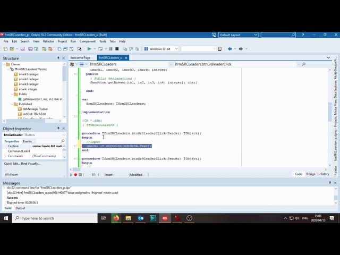
Task: Click the desktop layout icon in title bar
Action: coord(214,35)
